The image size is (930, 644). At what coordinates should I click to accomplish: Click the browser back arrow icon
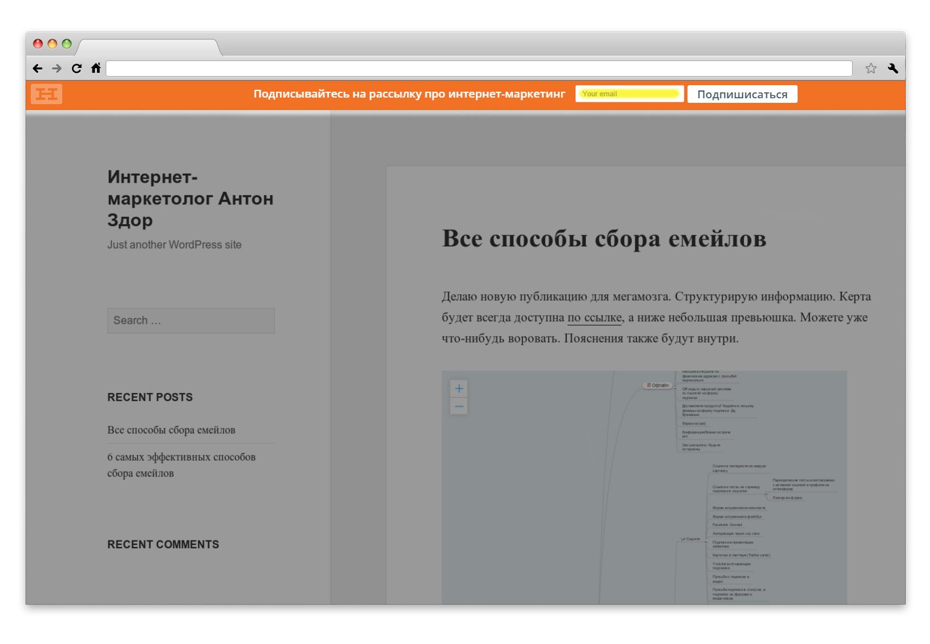pyautogui.click(x=37, y=68)
